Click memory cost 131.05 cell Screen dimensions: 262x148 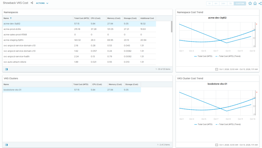tap(110, 29)
